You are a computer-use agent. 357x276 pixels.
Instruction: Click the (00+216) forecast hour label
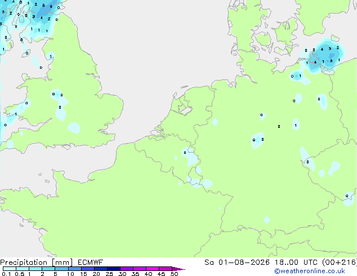click(x=340, y=262)
